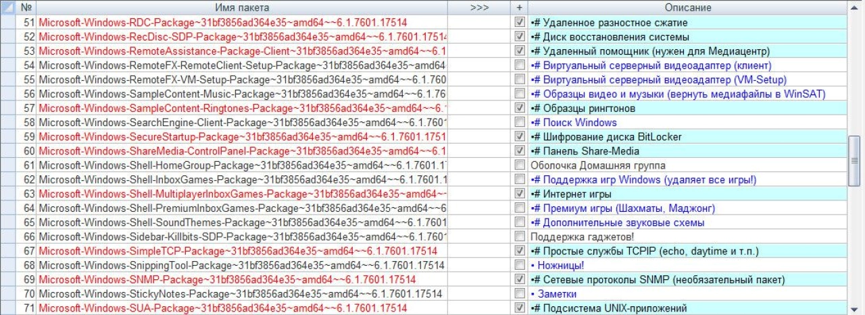
Task: Check the RemoteFX-VM-Setup-Package checkbox
Action: (519, 79)
